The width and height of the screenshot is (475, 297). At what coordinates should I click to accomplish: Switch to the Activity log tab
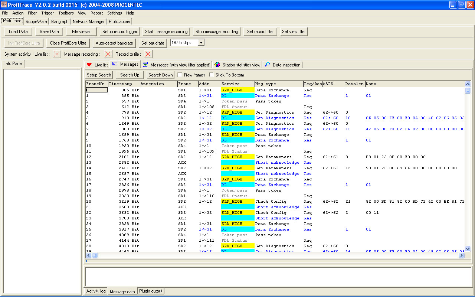(96, 291)
